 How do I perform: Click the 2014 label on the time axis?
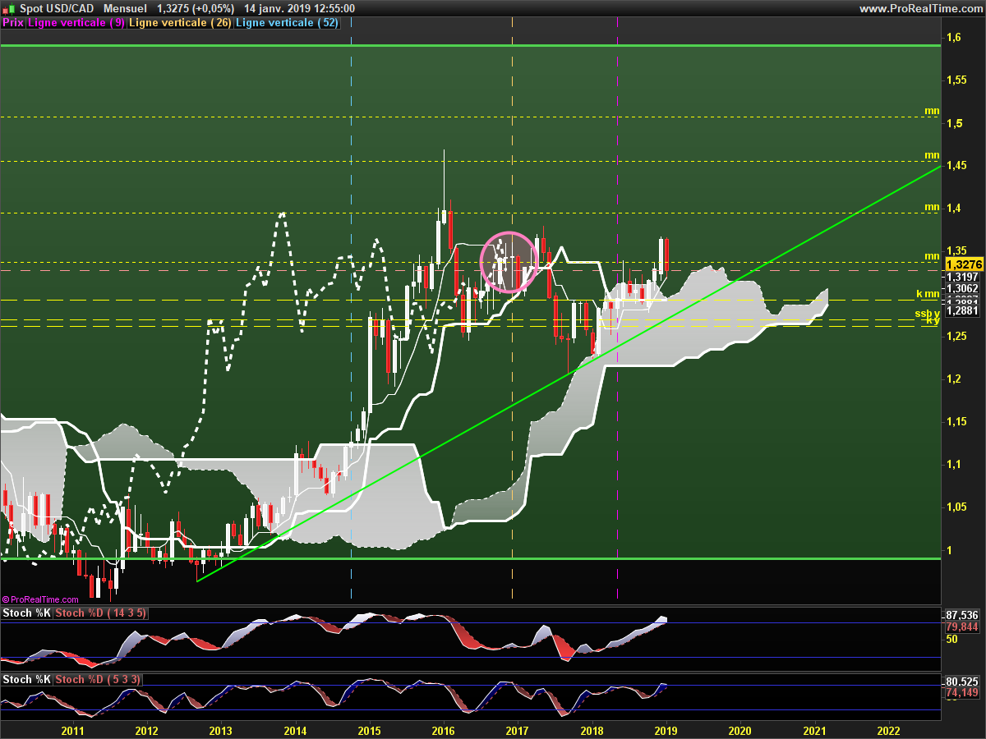tap(295, 730)
